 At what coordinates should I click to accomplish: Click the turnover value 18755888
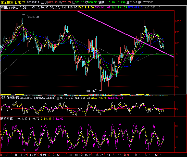(x=147, y=2)
